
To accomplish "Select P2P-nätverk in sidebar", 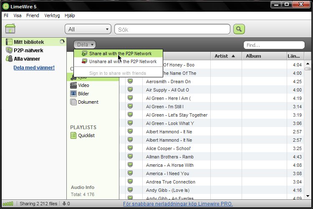I will (34, 50).
